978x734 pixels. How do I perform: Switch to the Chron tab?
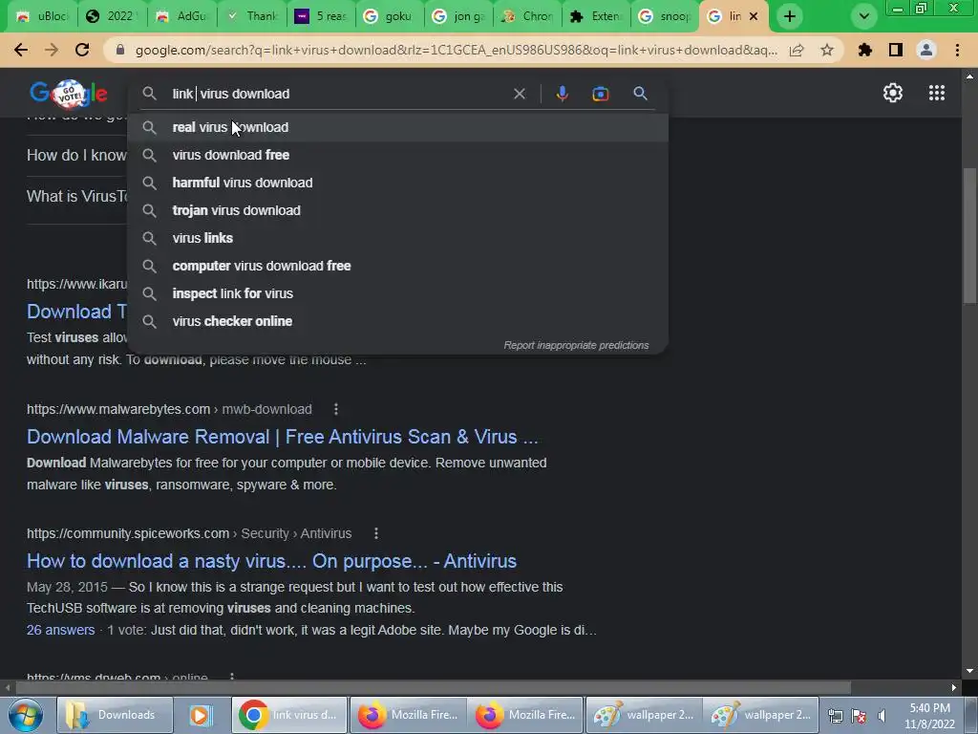click(529, 16)
